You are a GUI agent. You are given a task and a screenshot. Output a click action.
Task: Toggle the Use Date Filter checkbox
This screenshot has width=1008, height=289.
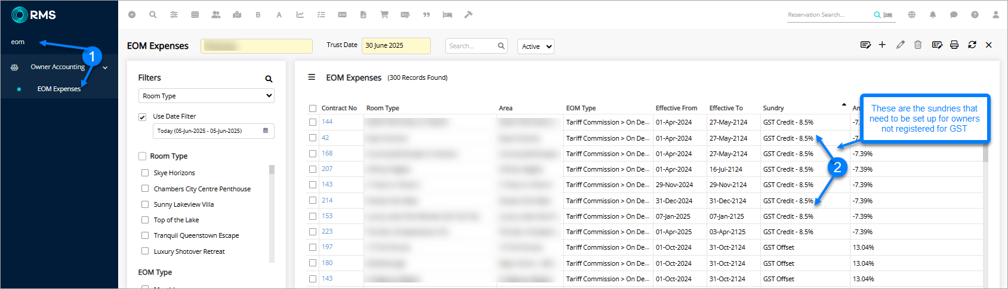pyautogui.click(x=142, y=117)
